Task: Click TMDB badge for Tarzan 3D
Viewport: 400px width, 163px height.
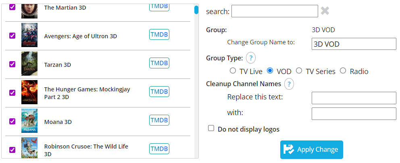Action: (x=159, y=63)
